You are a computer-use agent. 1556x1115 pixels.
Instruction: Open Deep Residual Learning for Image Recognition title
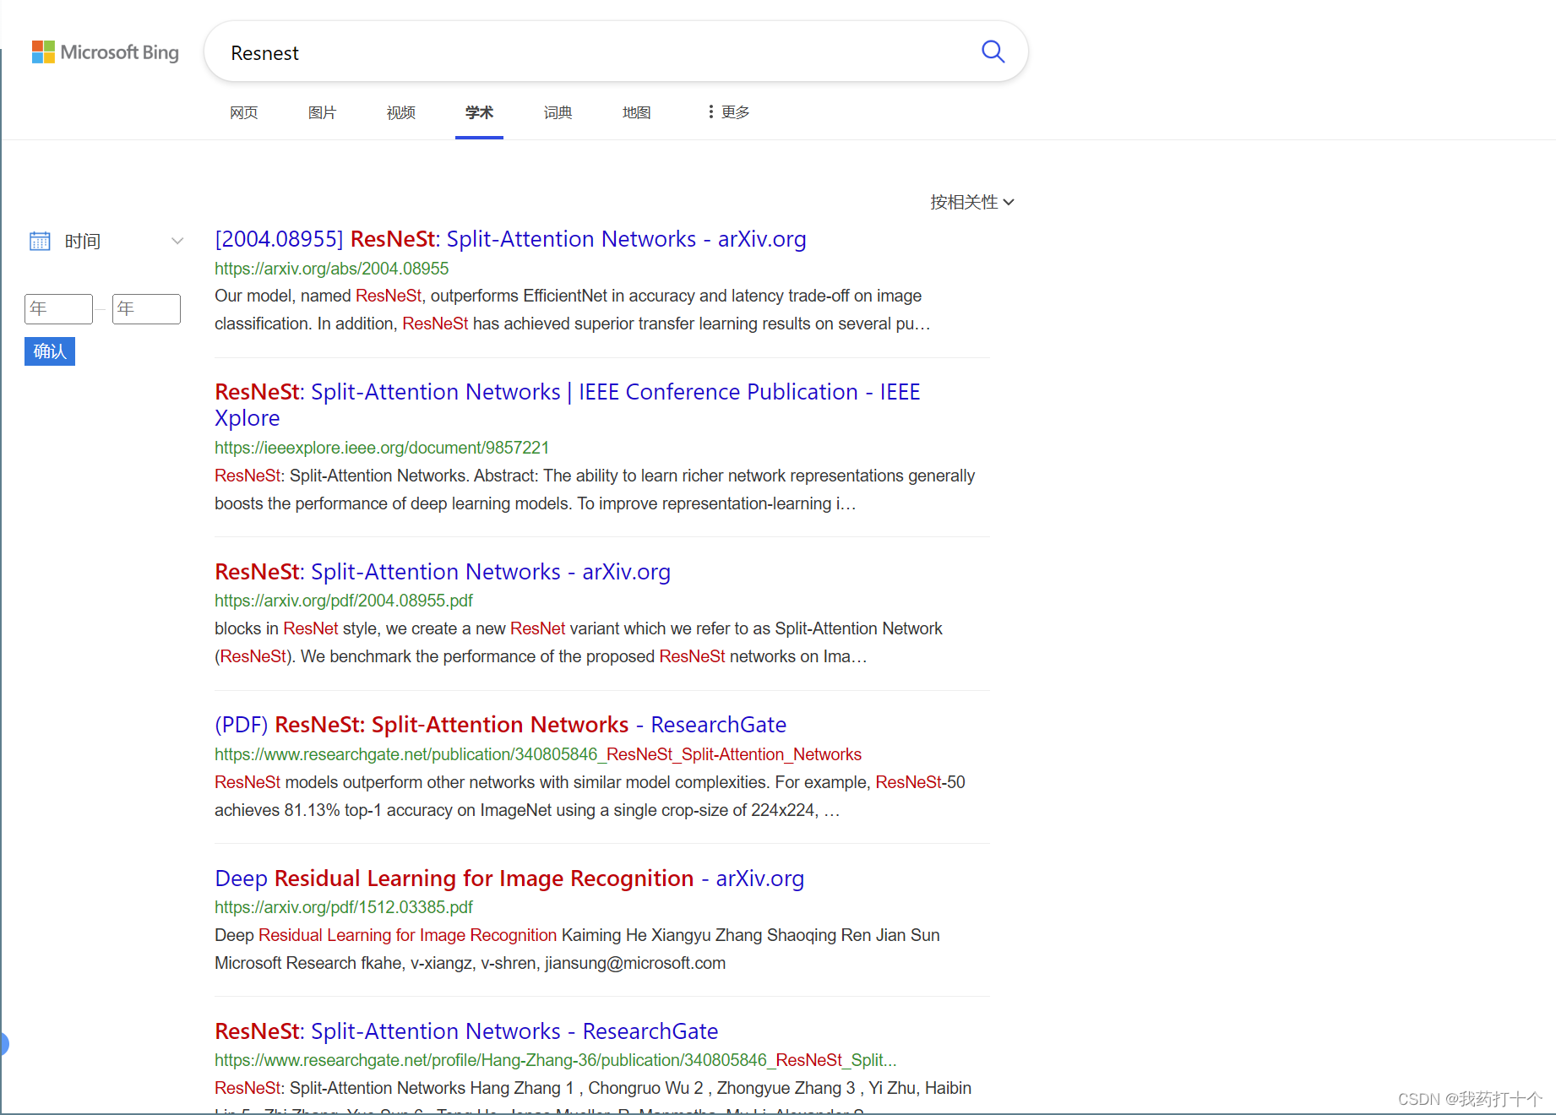click(509, 878)
